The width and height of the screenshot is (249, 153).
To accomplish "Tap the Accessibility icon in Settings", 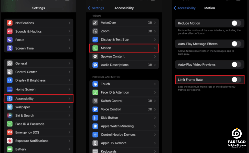I will pyautogui.click(x=10, y=99).
